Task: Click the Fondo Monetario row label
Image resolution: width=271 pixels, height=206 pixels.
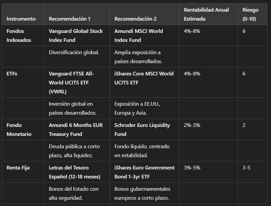Action: (19, 130)
